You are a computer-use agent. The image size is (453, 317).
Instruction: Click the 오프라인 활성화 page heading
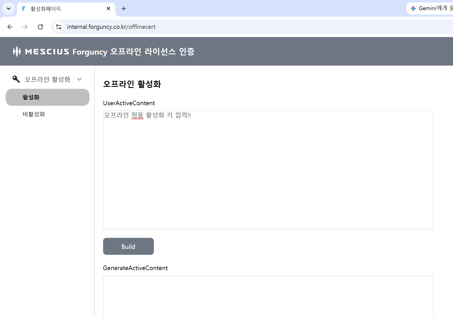(132, 84)
